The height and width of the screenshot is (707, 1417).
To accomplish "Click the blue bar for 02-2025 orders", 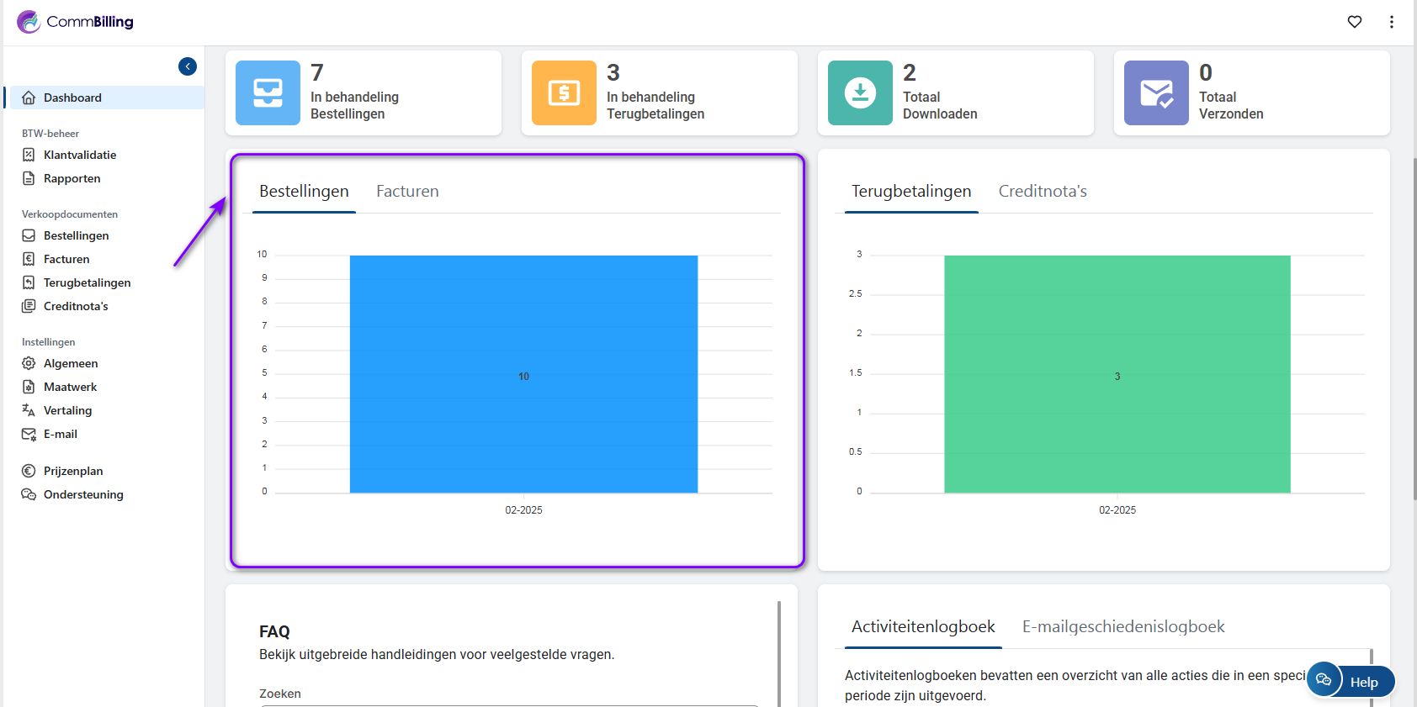I will (x=523, y=374).
